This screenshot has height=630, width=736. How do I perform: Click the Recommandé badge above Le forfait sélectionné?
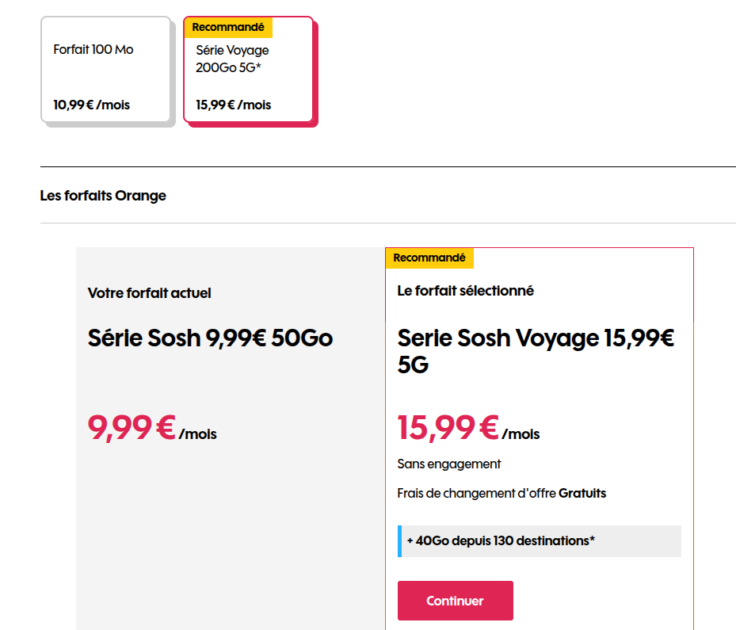(429, 258)
